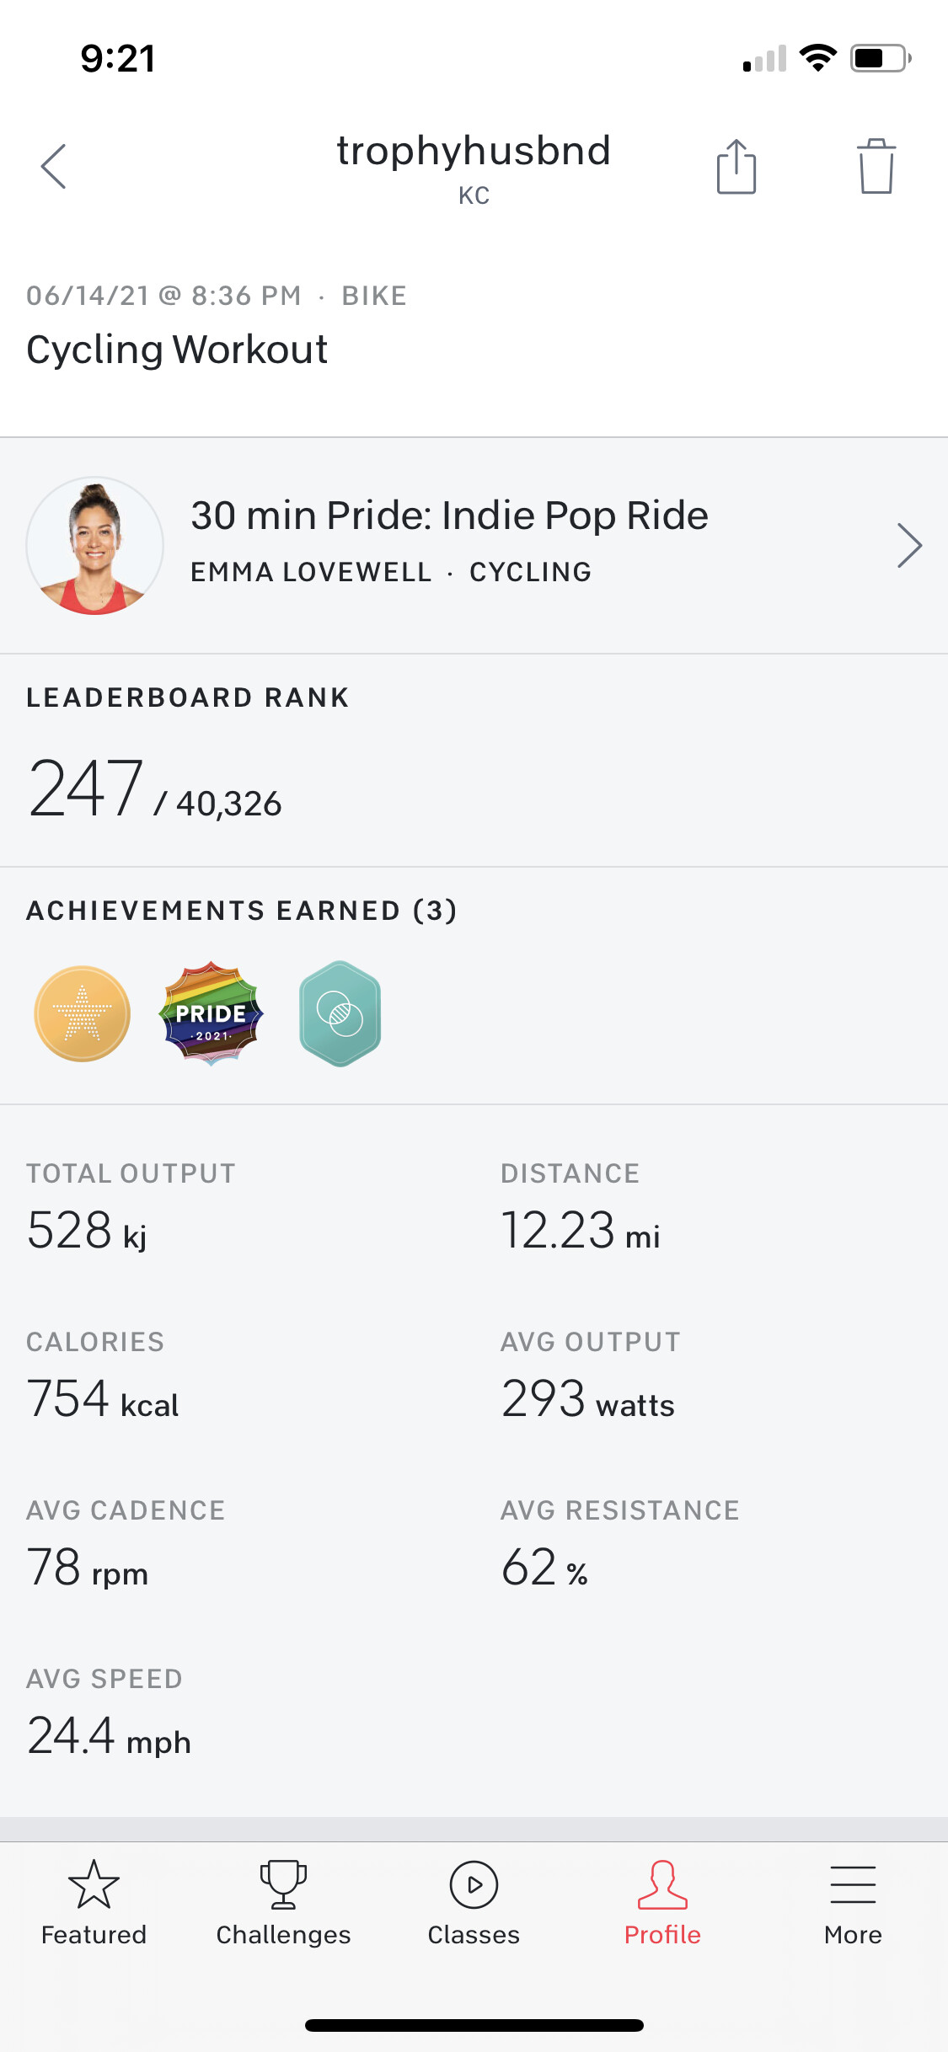Open 30 min Pride: Indie Pop Ride

coord(449,516)
